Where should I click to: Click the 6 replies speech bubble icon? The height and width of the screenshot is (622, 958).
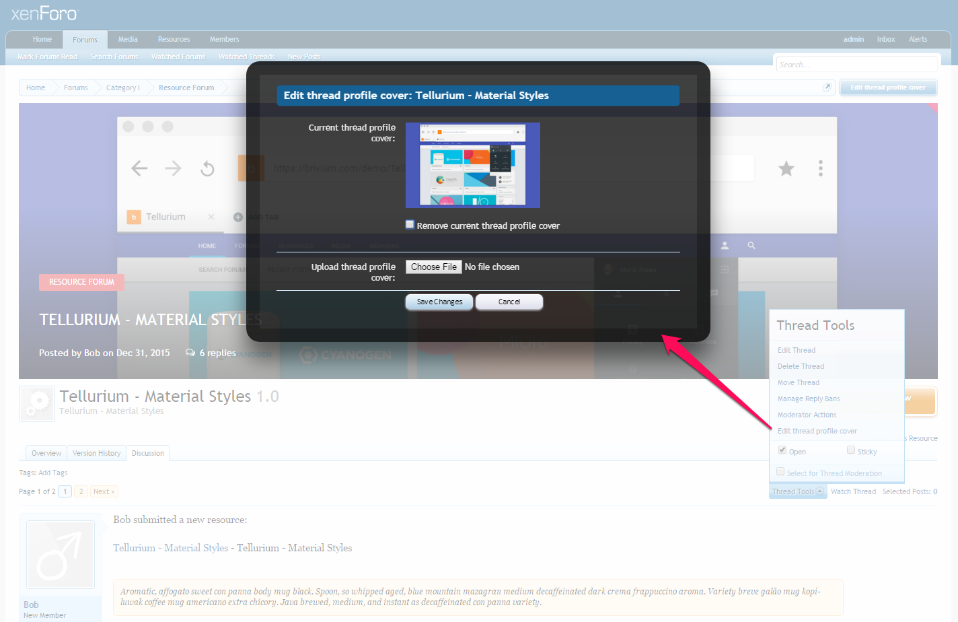190,353
